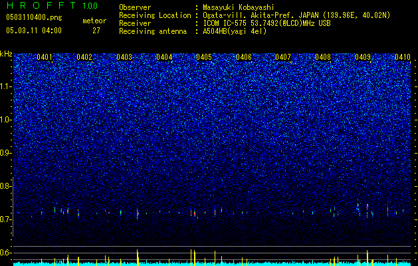Screen dimensions: 418x266
Task: Click the 0406 time marker
Action: (244, 57)
